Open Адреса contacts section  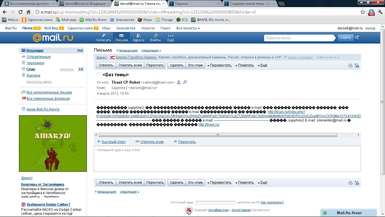pyautogui.click(x=138, y=38)
